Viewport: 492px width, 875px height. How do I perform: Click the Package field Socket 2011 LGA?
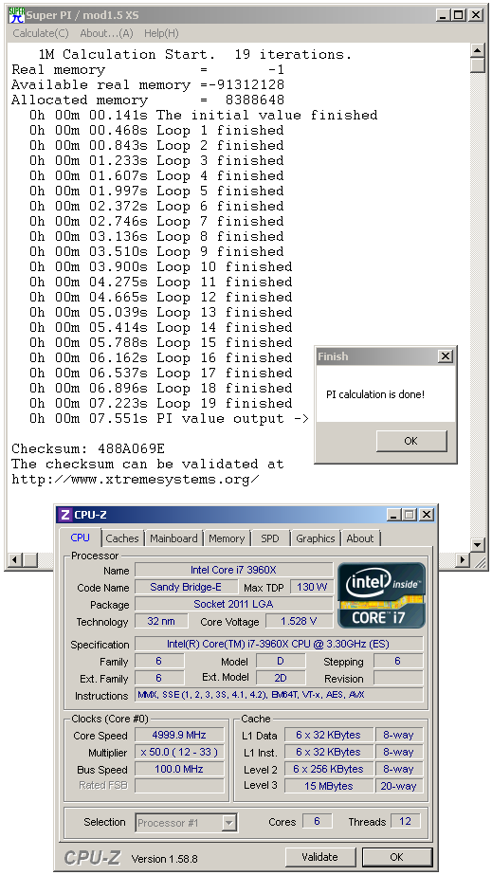pyautogui.click(x=234, y=604)
